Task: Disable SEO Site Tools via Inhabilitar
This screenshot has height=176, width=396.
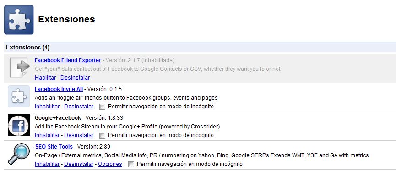Action: [x=47, y=164]
